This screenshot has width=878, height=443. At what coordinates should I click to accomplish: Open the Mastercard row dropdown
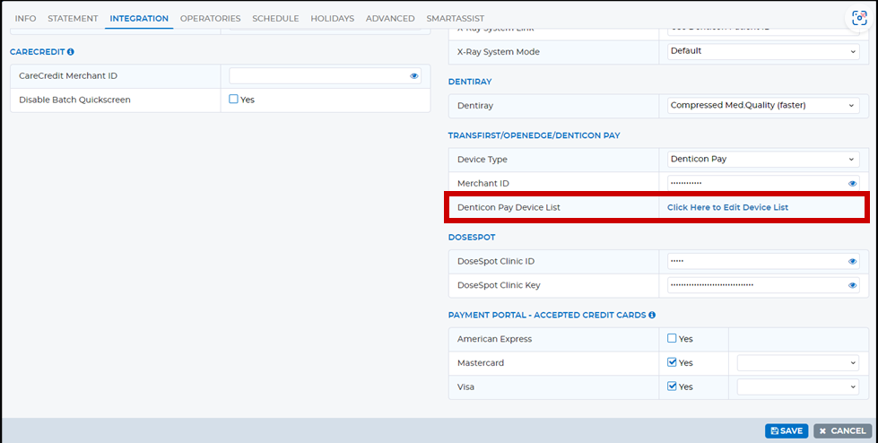(798, 363)
